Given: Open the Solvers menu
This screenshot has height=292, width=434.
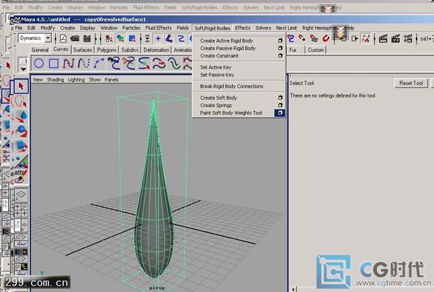Looking at the screenshot, I should pos(263,28).
